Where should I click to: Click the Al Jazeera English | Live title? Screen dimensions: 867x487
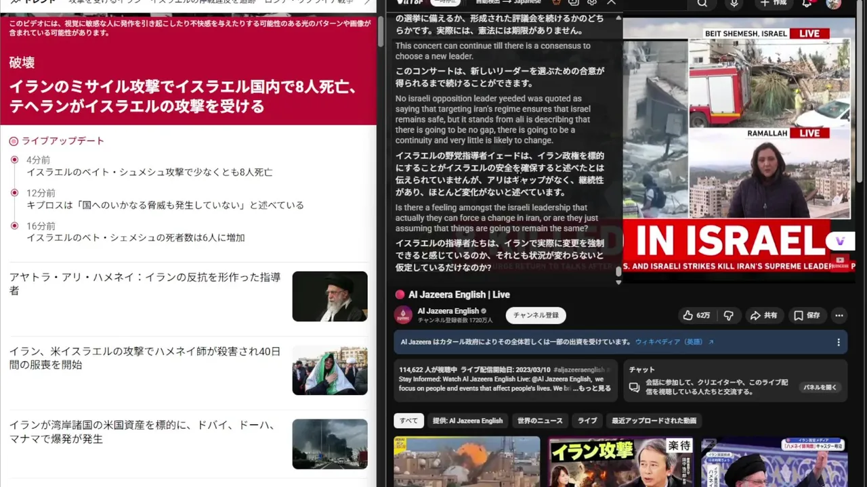pos(459,294)
